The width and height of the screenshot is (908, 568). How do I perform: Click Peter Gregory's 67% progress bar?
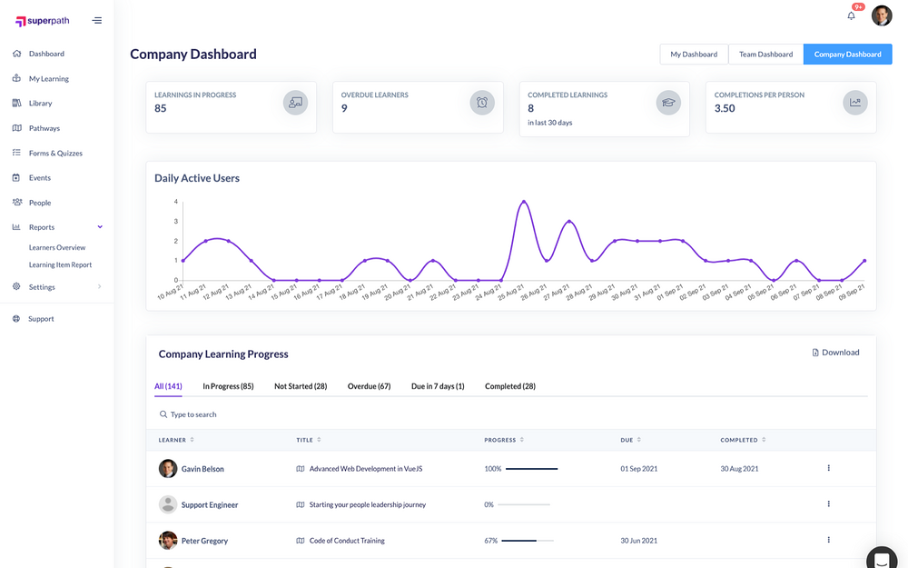528,541
